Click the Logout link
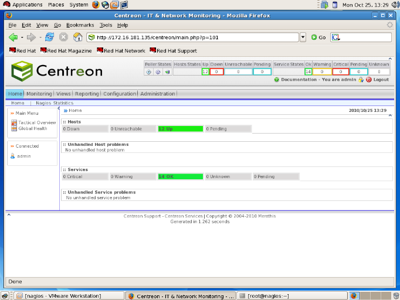This screenshot has width=400, height=300. (x=381, y=80)
